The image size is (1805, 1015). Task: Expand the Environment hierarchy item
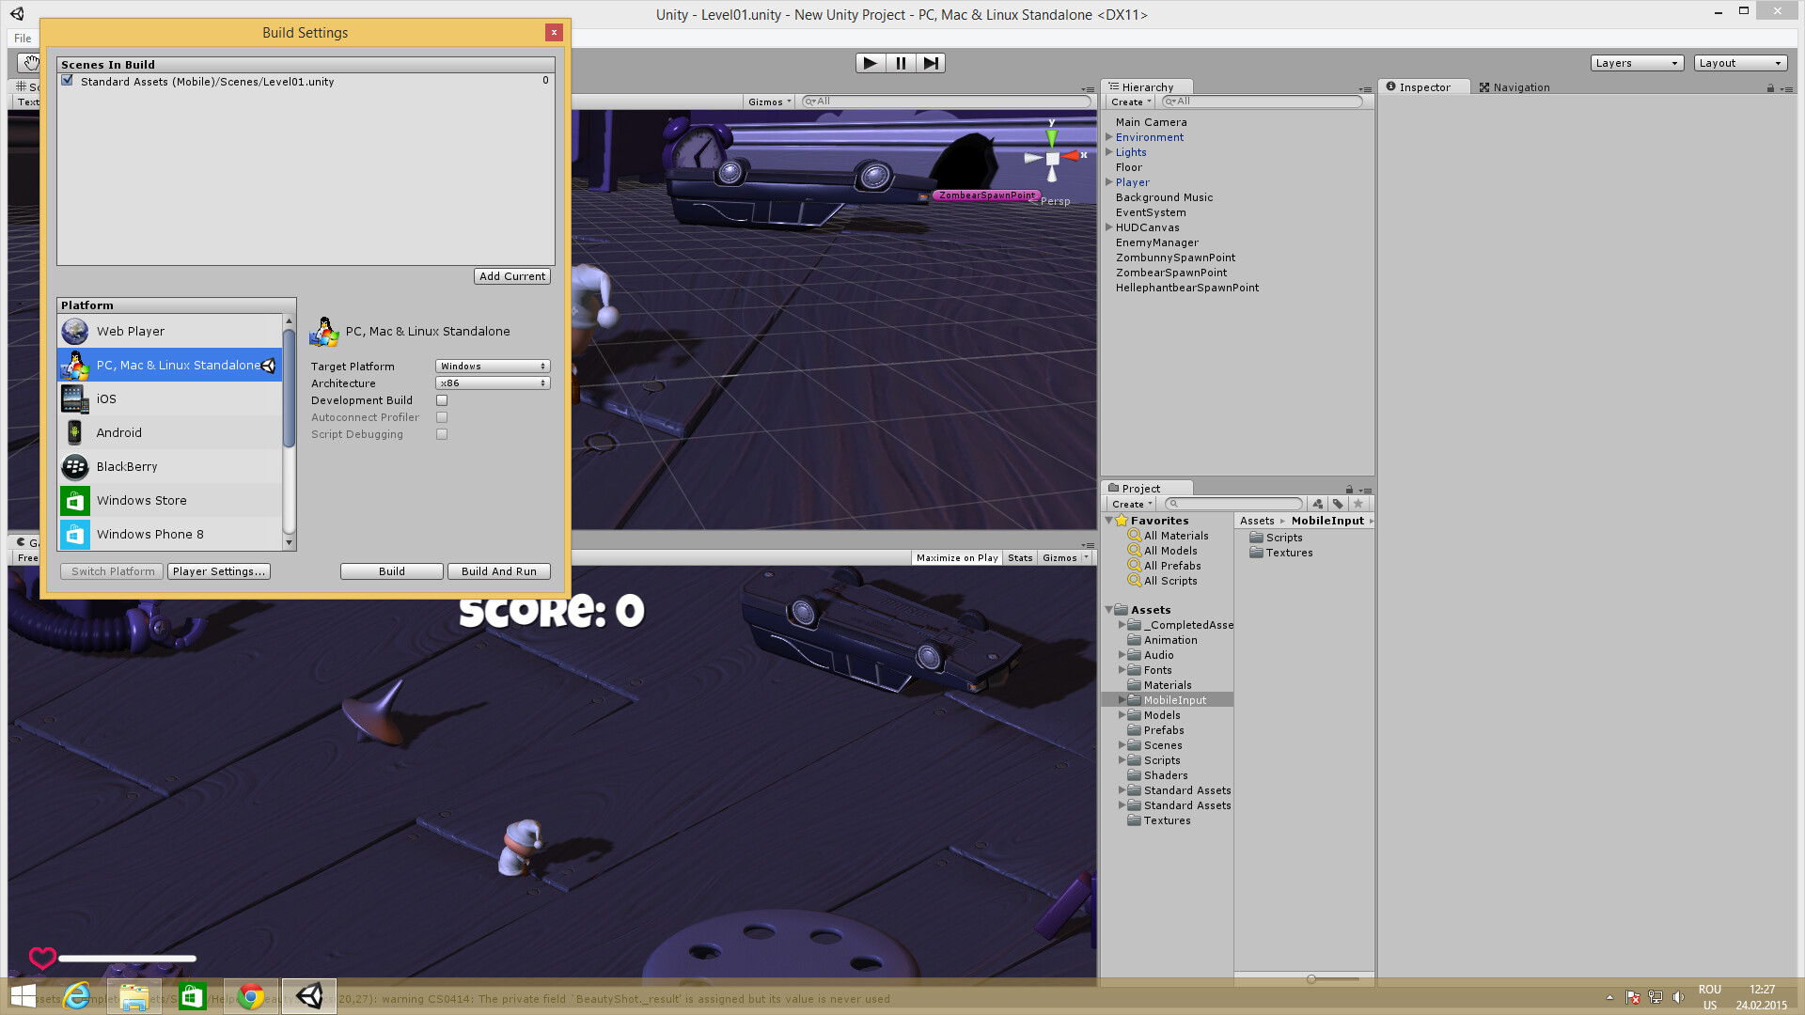tap(1109, 137)
